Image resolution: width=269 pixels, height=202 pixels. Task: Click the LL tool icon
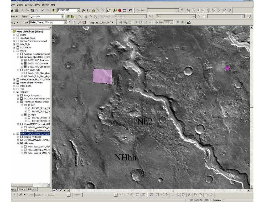pos(89,11)
